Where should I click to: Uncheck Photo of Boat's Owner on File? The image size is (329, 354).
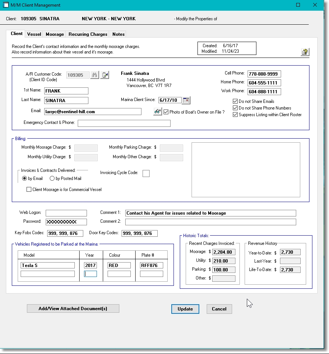coord(166,112)
